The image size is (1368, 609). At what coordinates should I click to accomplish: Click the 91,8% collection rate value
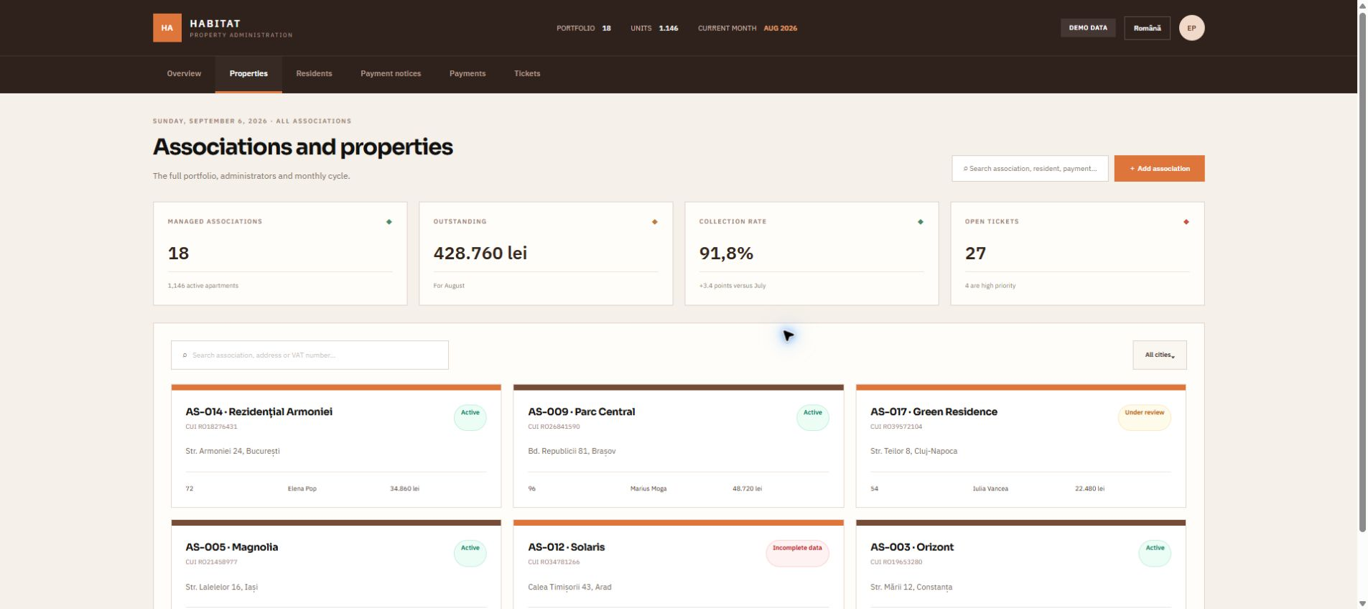coord(726,253)
